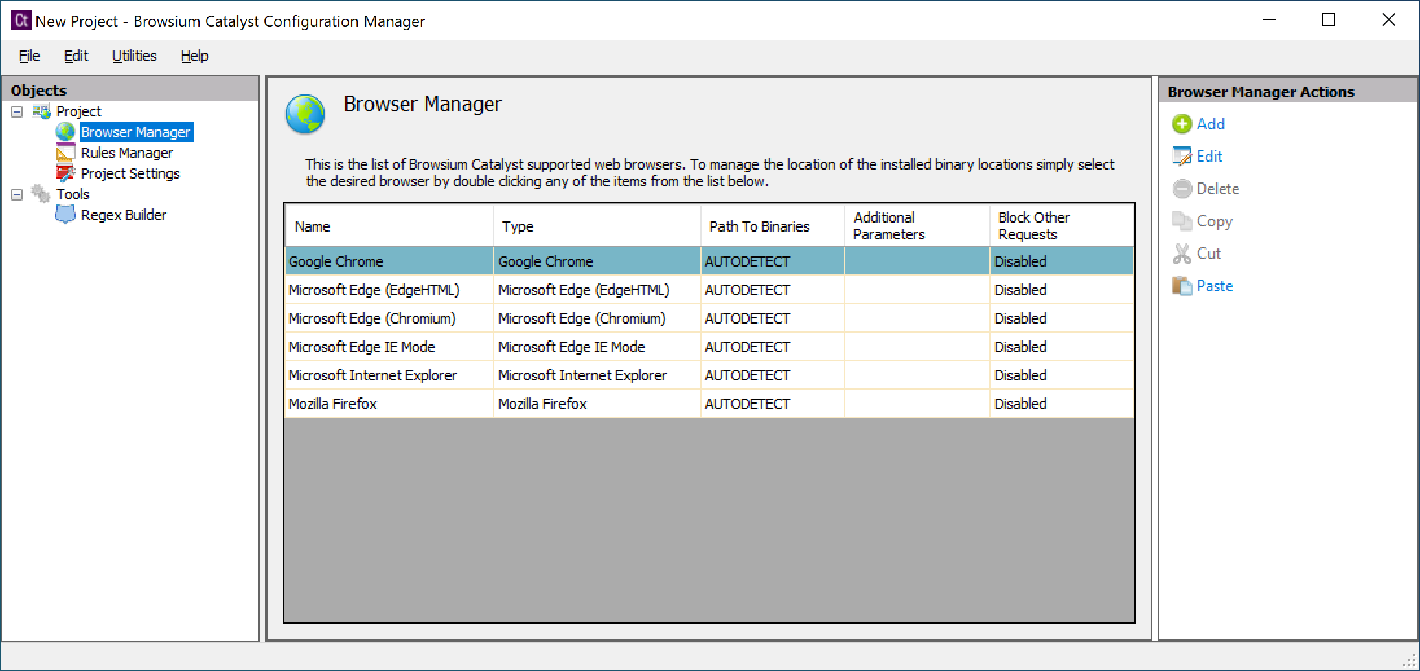Click the green Add browser icon
Viewport: 1420px width, 671px height.
[x=1182, y=124]
